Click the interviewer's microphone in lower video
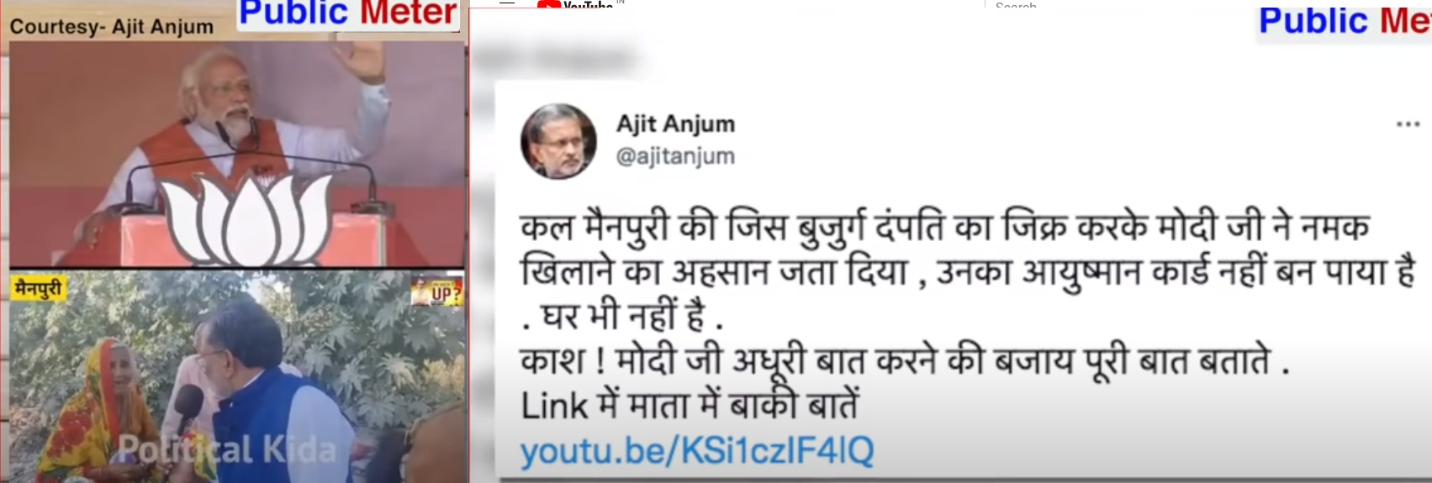 tap(187, 402)
